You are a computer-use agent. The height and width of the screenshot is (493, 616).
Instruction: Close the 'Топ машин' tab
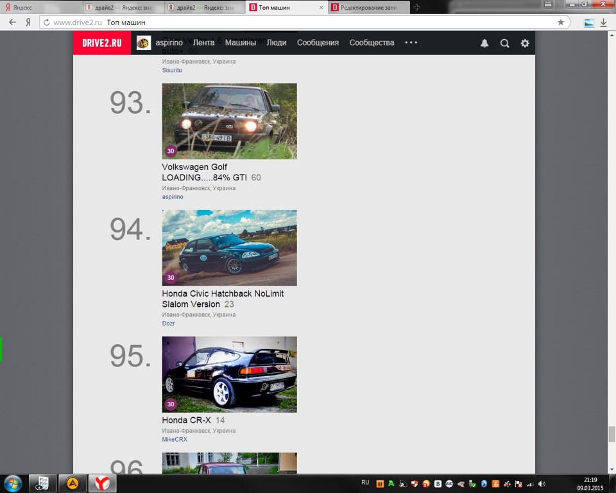[321, 8]
